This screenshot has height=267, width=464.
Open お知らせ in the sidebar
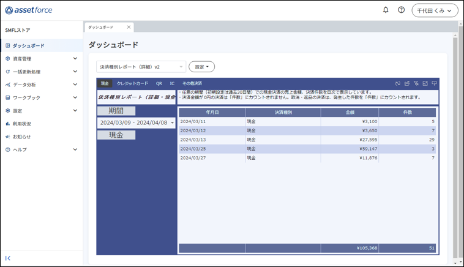(x=42, y=137)
